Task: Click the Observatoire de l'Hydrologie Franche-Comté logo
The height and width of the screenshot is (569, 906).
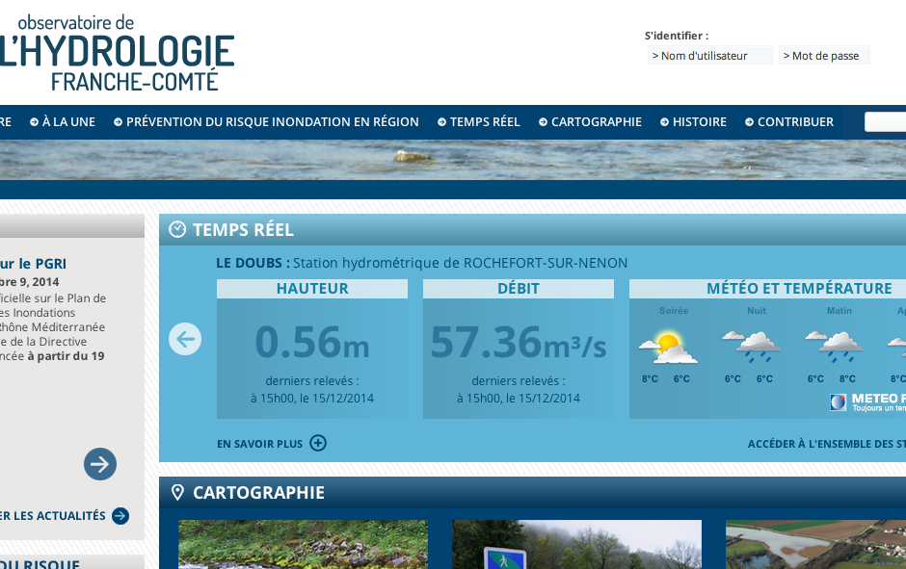Action: [x=118, y=53]
